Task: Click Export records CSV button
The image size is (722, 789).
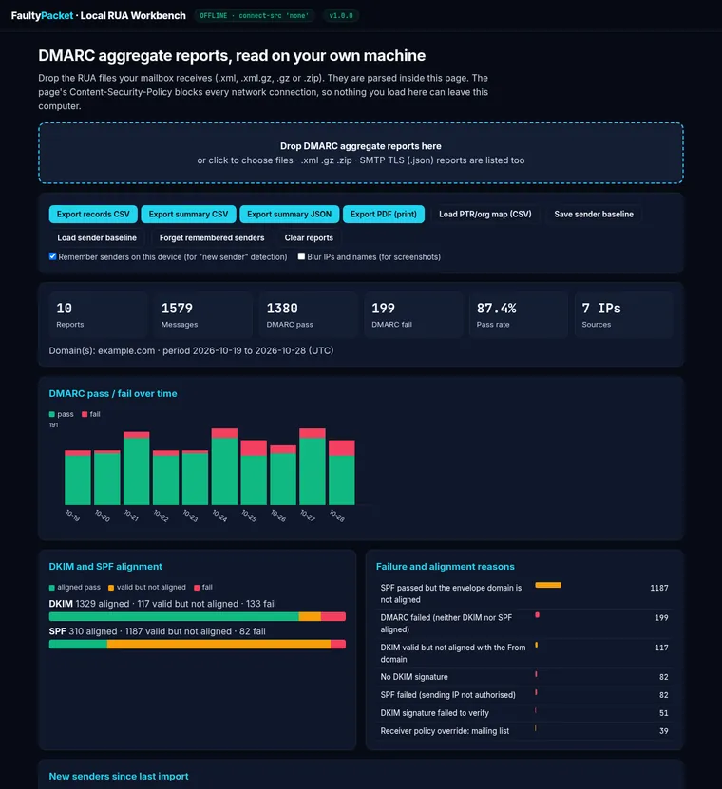Action: coord(93,214)
